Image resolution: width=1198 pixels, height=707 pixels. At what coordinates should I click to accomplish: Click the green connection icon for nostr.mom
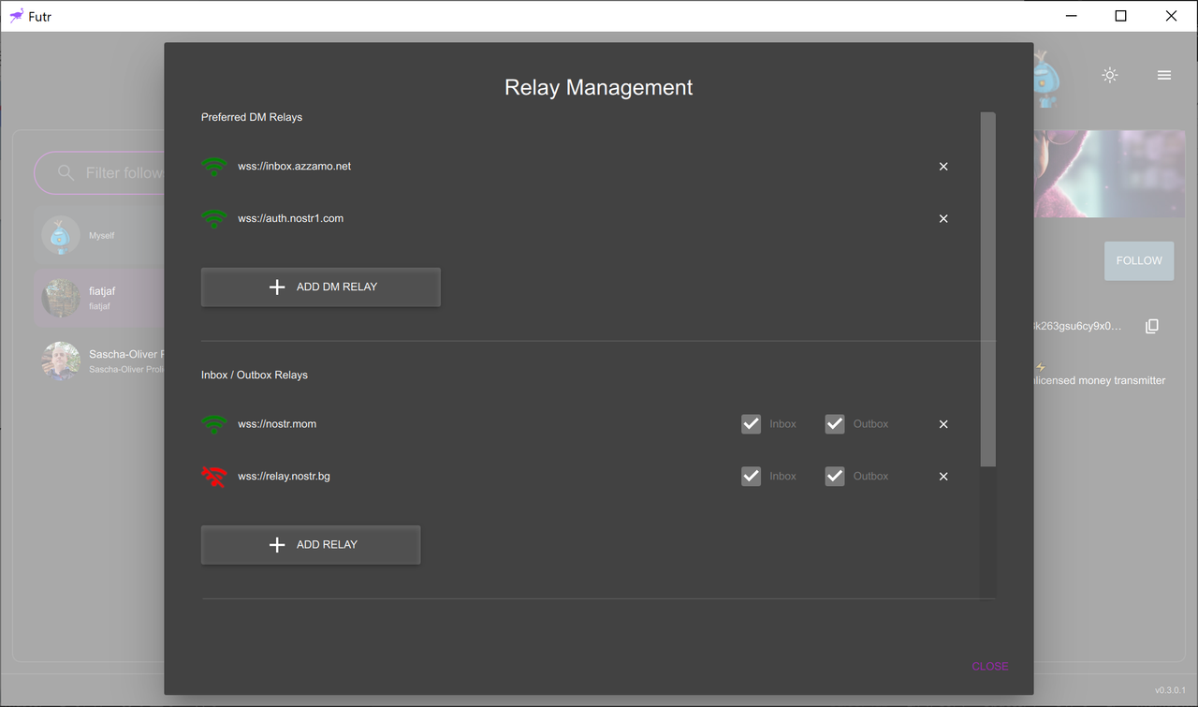pos(214,424)
